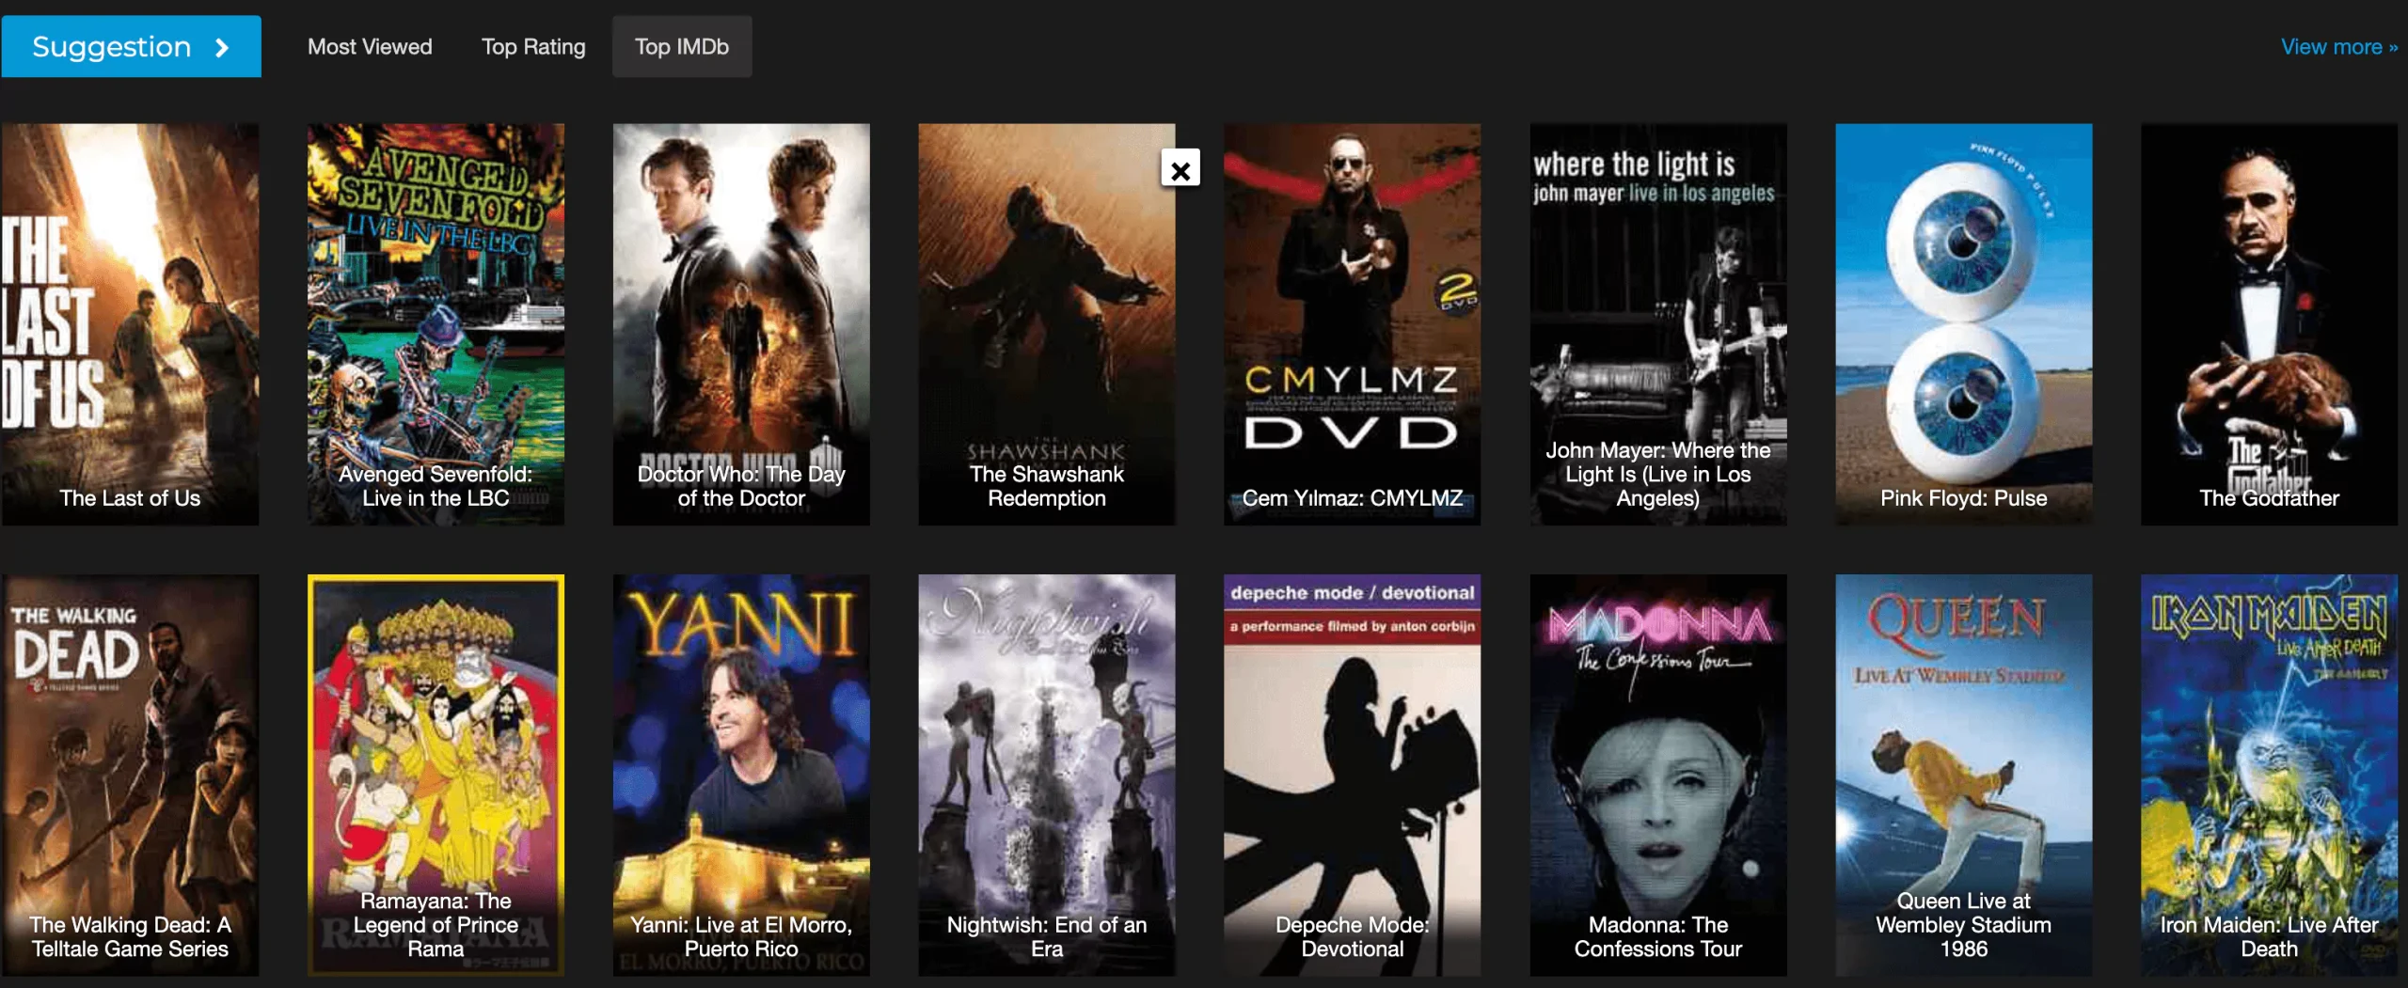Switch to the Most Viewed tab
The width and height of the screenshot is (2408, 988).
point(370,47)
